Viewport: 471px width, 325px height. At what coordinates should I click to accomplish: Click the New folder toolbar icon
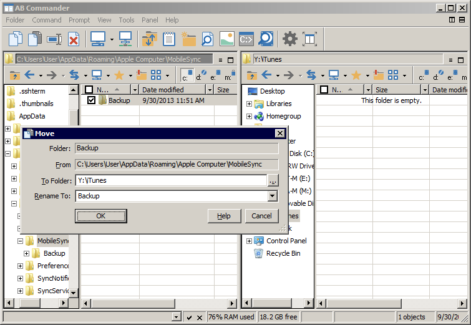point(188,39)
